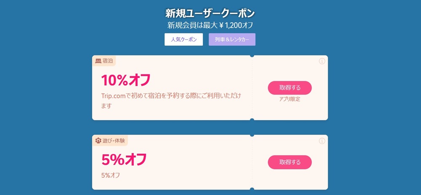Click the 10%オフ coupon heading

(126, 80)
